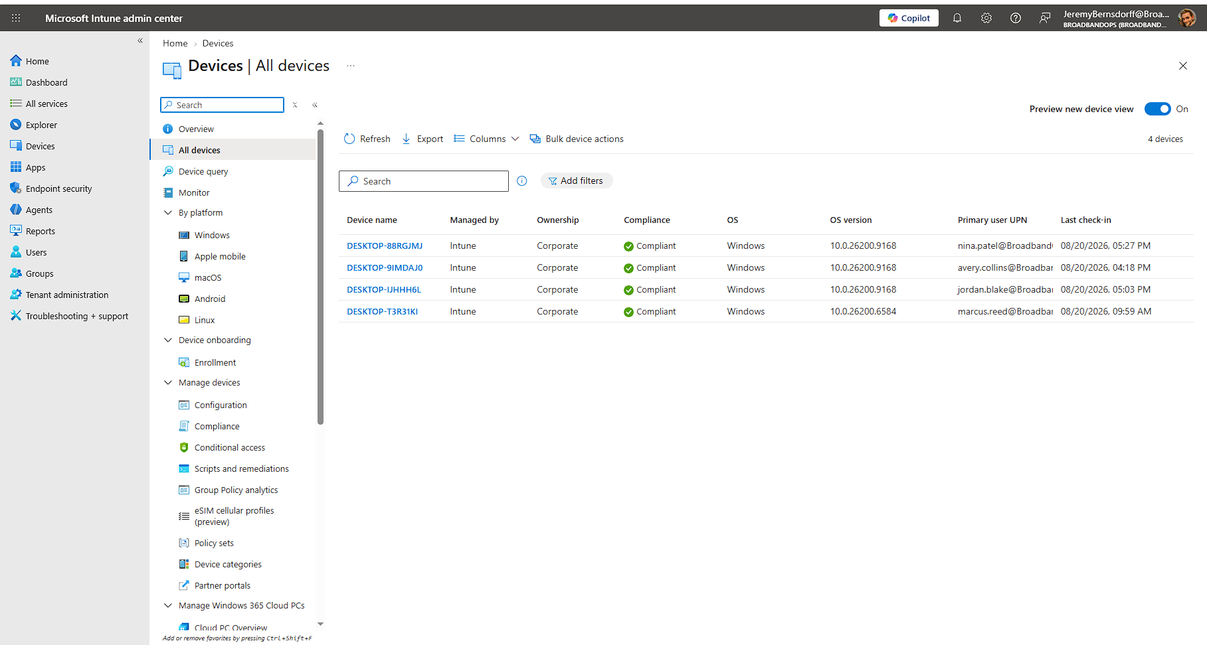The width and height of the screenshot is (1207, 645).
Task: Open the app launcher waffle icon
Action: (x=16, y=18)
